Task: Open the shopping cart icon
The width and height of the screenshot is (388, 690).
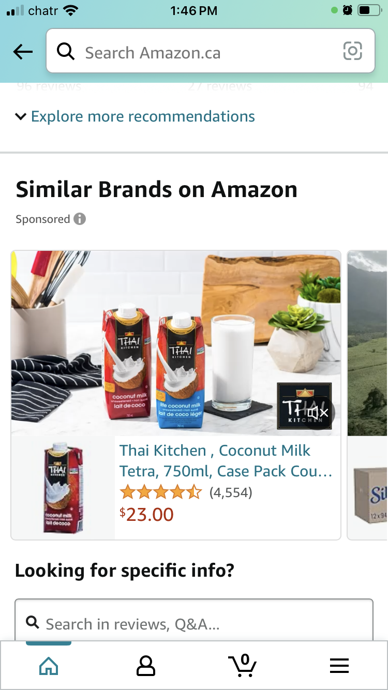Action: click(x=242, y=665)
